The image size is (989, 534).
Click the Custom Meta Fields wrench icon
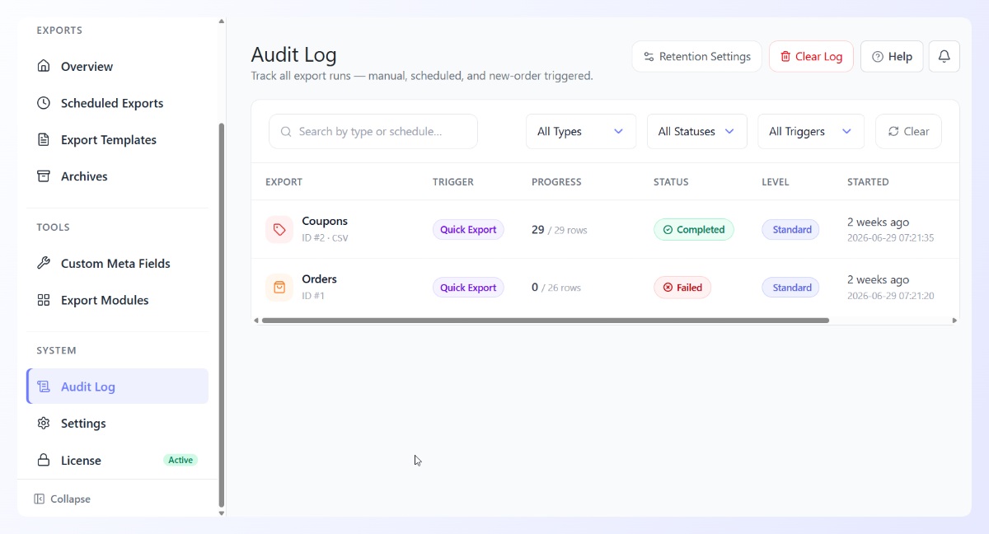(x=44, y=264)
